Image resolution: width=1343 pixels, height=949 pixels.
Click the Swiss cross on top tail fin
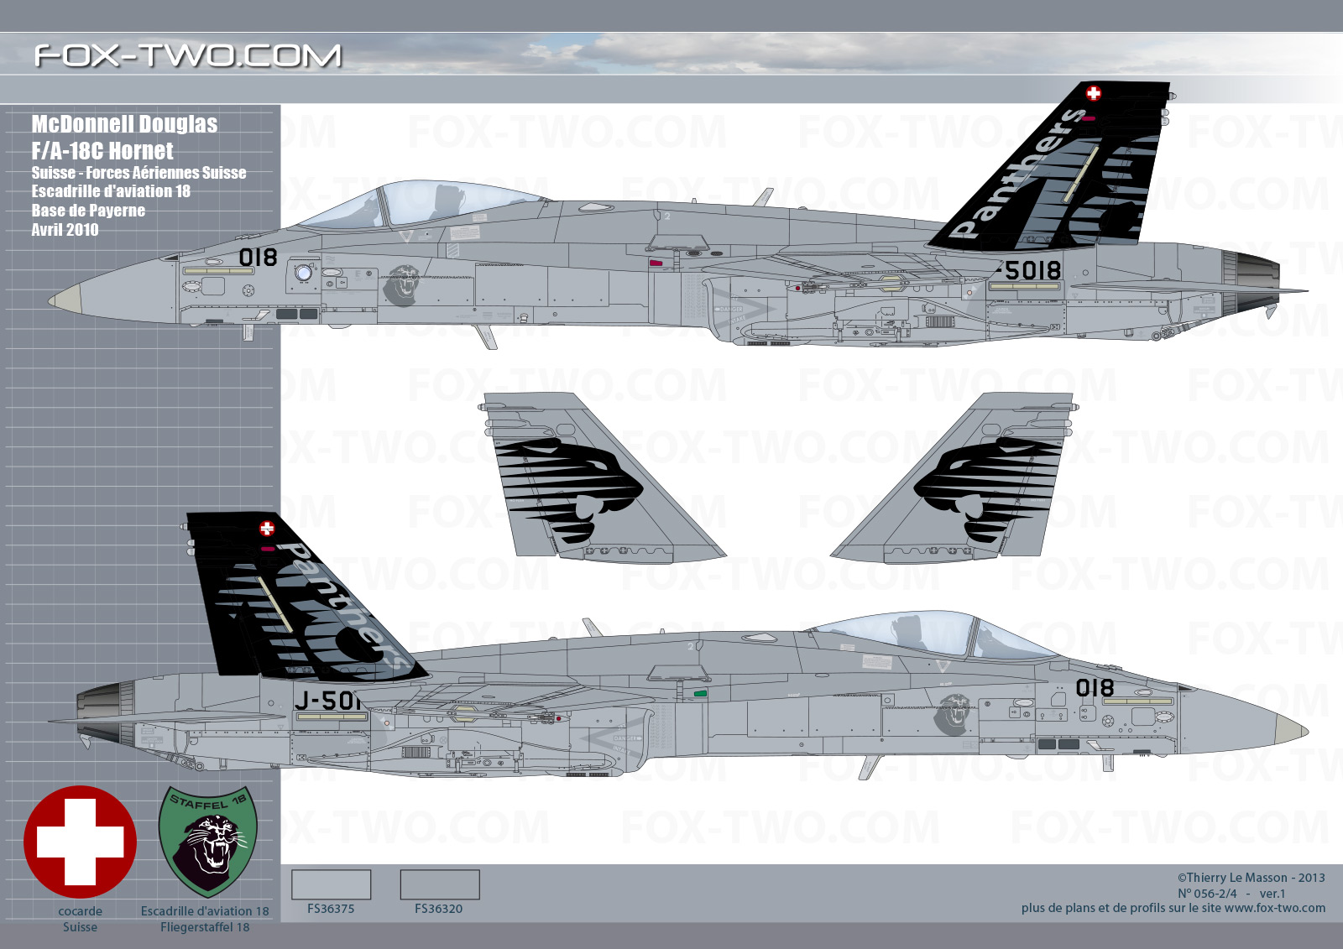pos(1093,93)
